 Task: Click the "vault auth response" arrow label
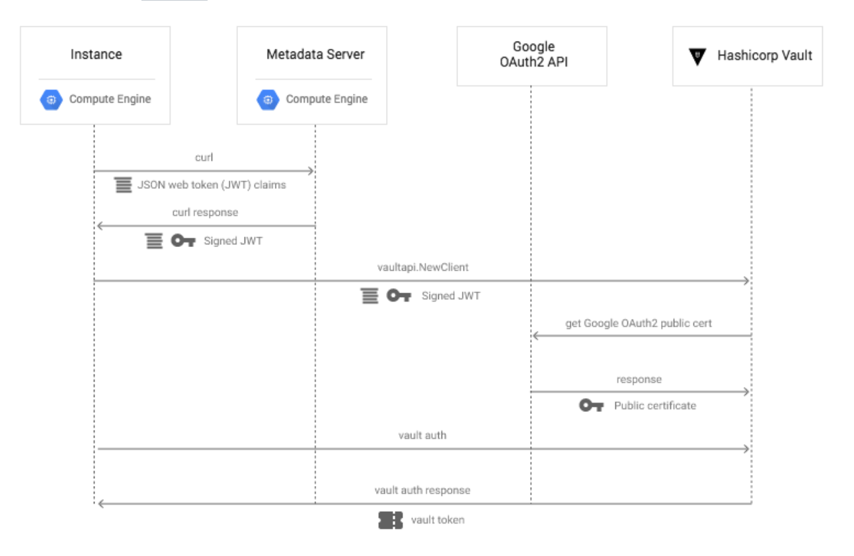[x=422, y=490]
